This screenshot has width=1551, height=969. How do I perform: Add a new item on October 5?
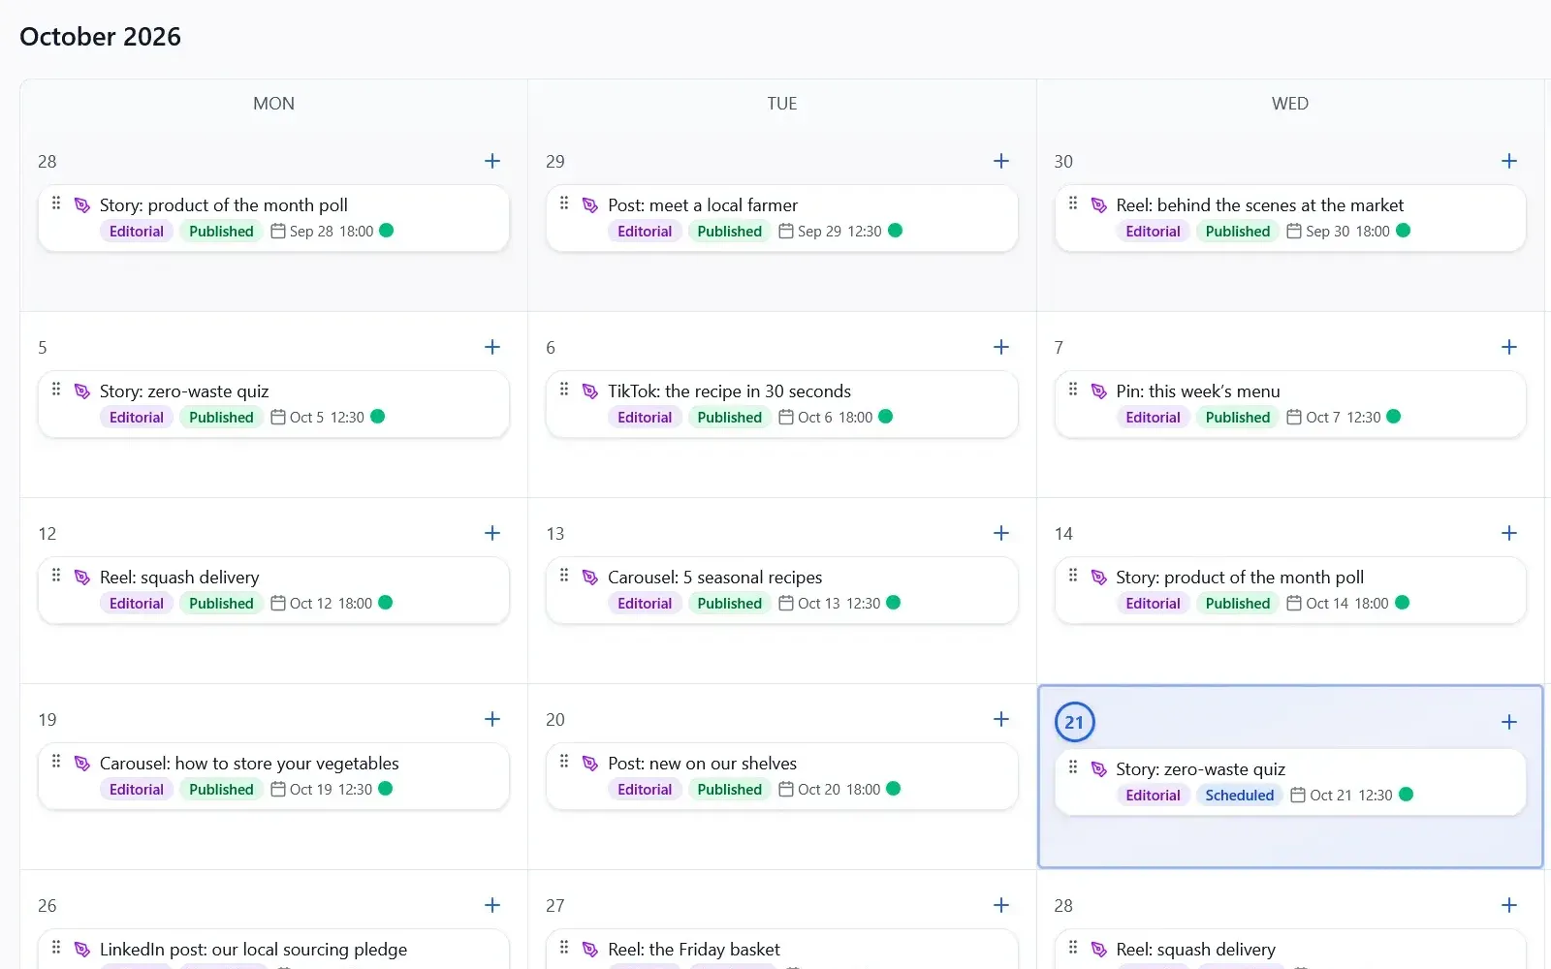(x=492, y=347)
